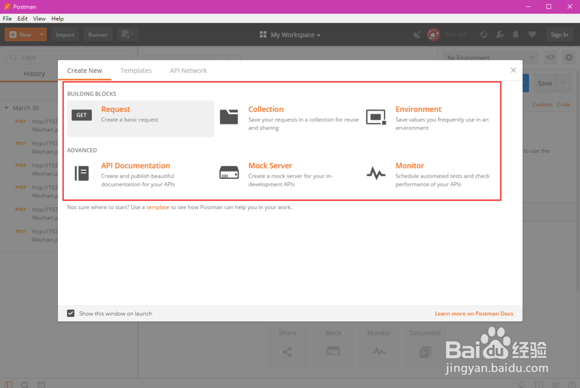This screenshot has height=388, width=580.
Task: Click the Save button
Action: pyautogui.click(x=545, y=83)
